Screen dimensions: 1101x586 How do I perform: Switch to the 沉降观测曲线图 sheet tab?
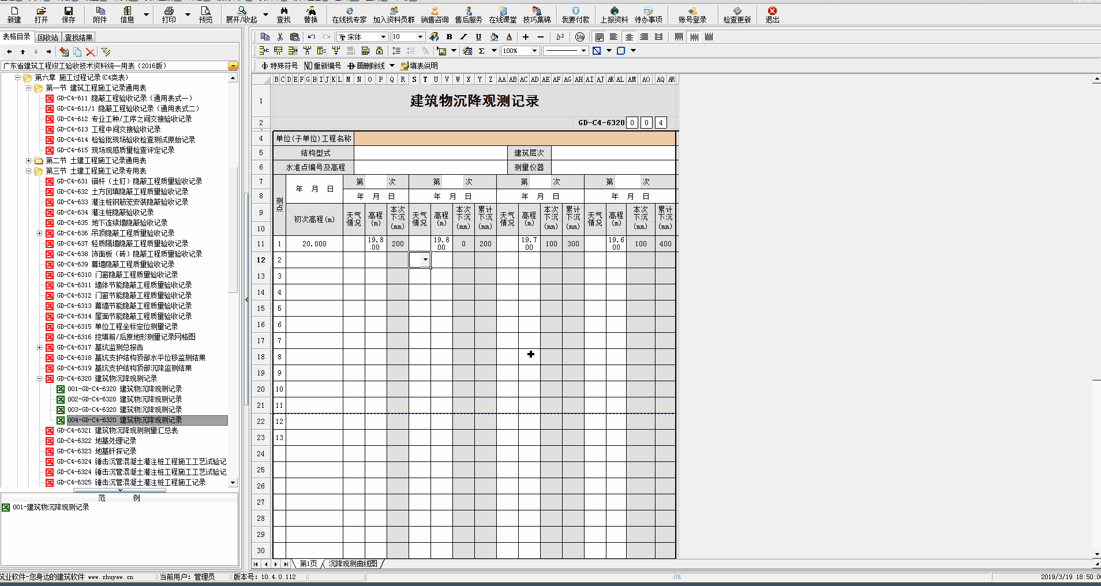pos(353,564)
